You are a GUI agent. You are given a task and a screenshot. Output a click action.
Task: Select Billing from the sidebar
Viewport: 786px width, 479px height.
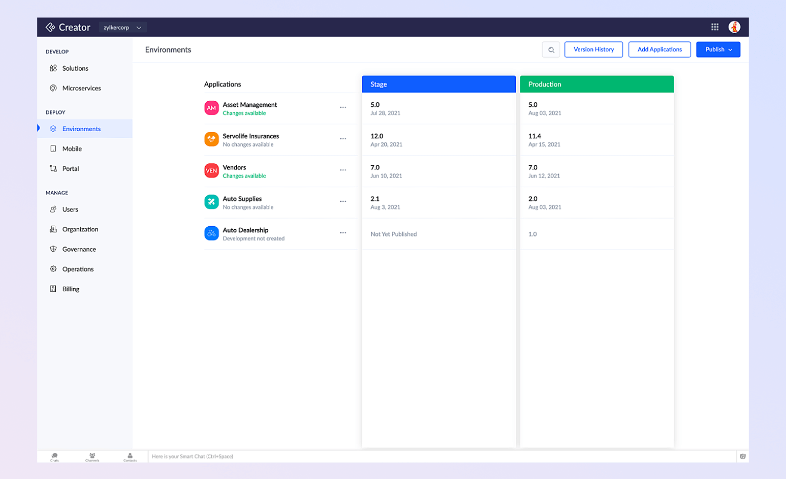(71, 289)
